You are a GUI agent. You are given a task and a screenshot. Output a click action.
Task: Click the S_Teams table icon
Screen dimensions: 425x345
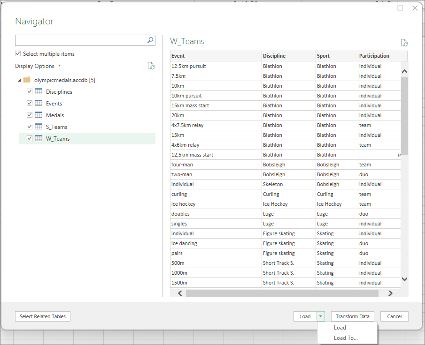coord(39,127)
